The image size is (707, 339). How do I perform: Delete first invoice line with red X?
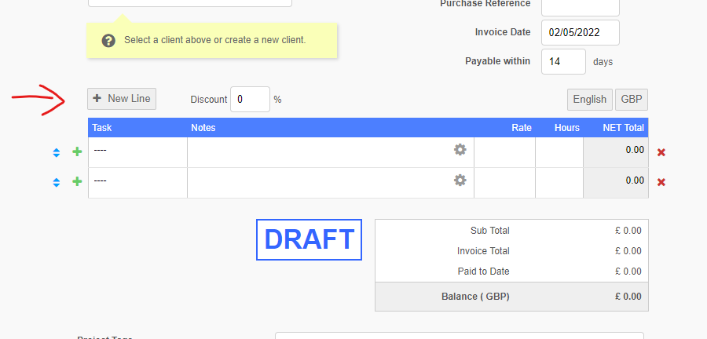(x=661, y=152)
